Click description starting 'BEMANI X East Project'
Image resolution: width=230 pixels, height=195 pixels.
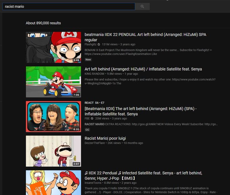[x=148, y=52]
